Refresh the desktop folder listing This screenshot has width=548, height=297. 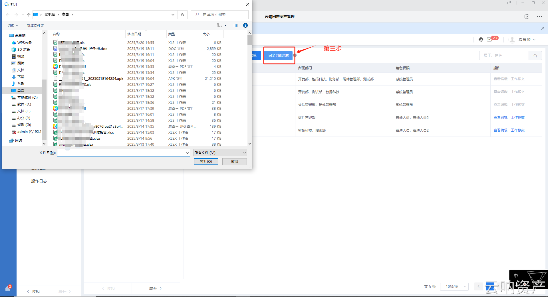pyautogui.click(x=183, y=15)
